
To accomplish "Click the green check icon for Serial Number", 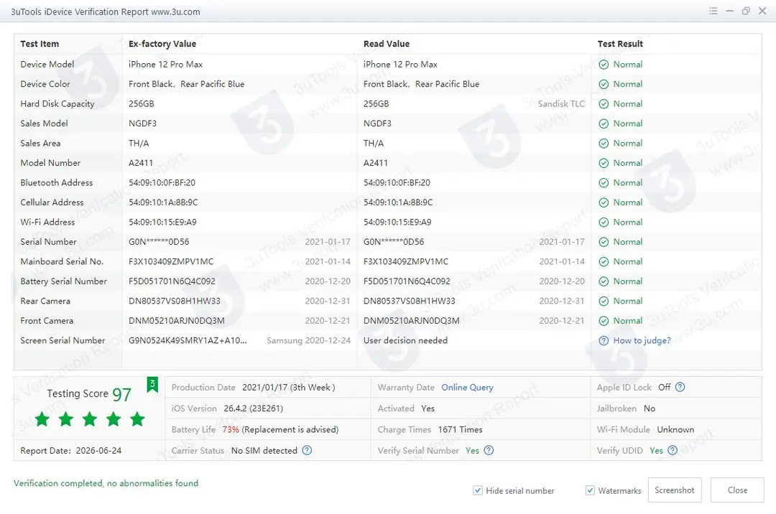I will tap(604, 242).
